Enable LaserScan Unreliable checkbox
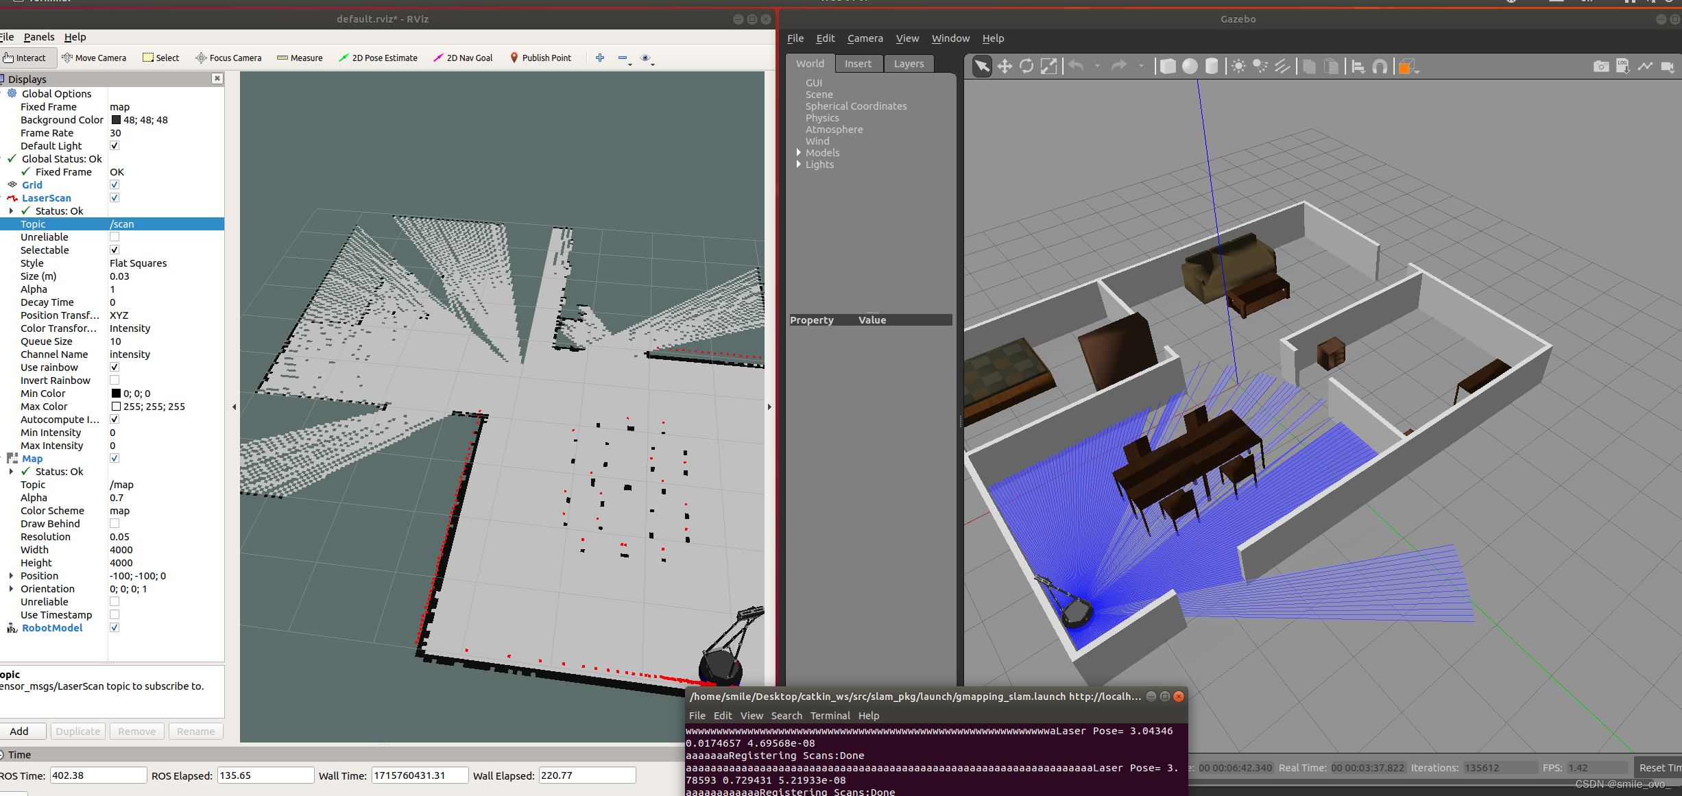 pos(115,237)
